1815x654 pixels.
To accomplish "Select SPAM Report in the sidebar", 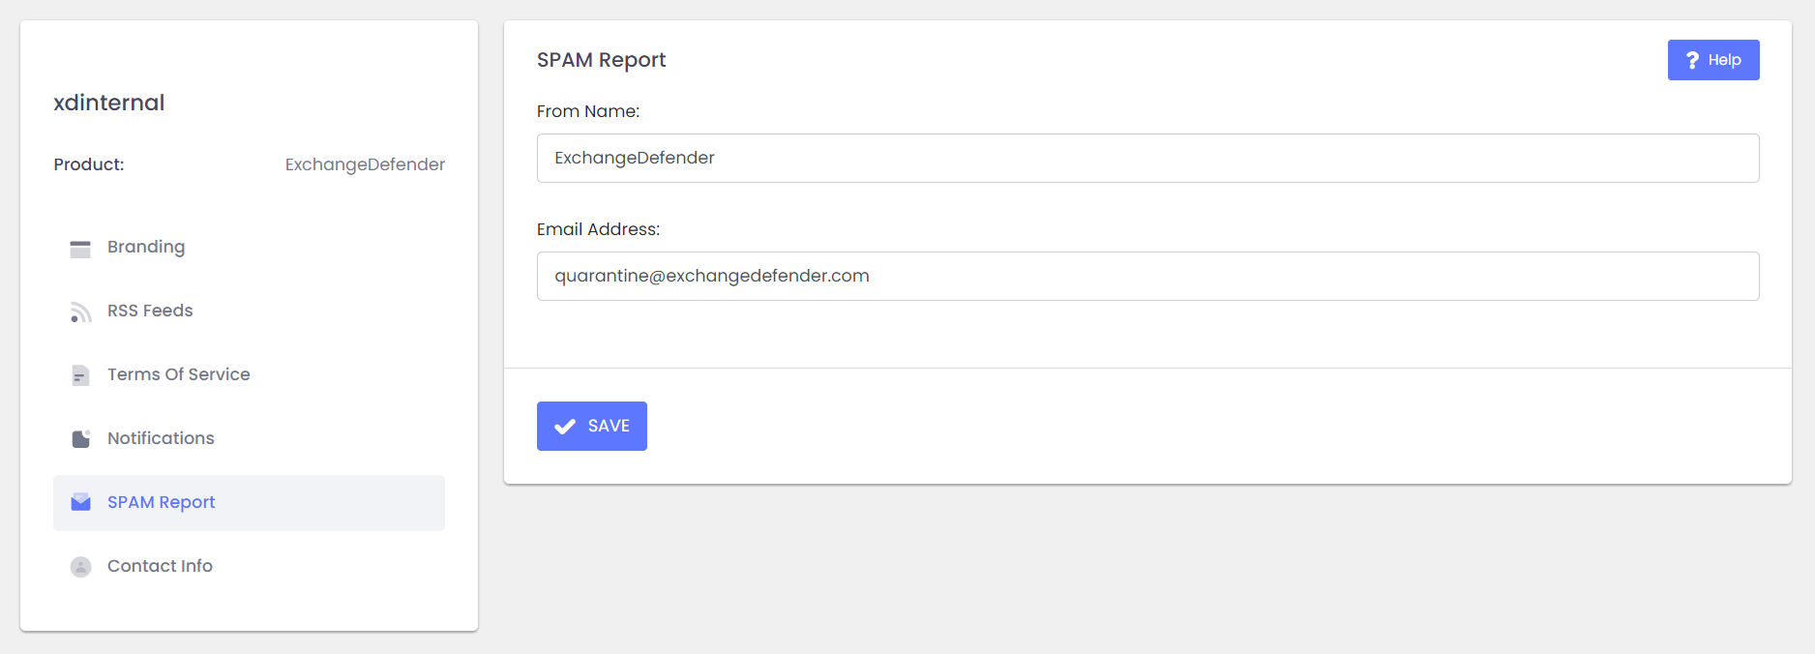I will pos(161,502).
